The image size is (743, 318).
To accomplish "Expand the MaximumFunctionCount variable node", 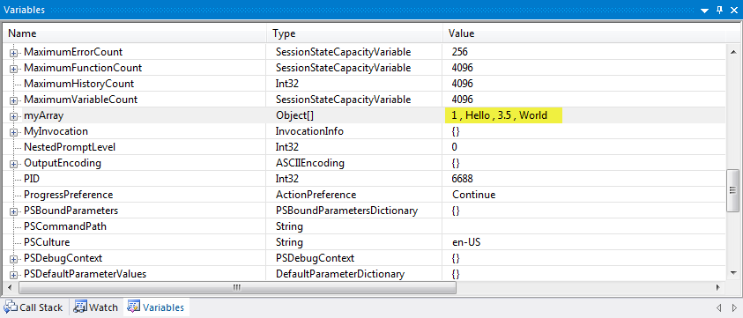I will [x=14, y=69].
